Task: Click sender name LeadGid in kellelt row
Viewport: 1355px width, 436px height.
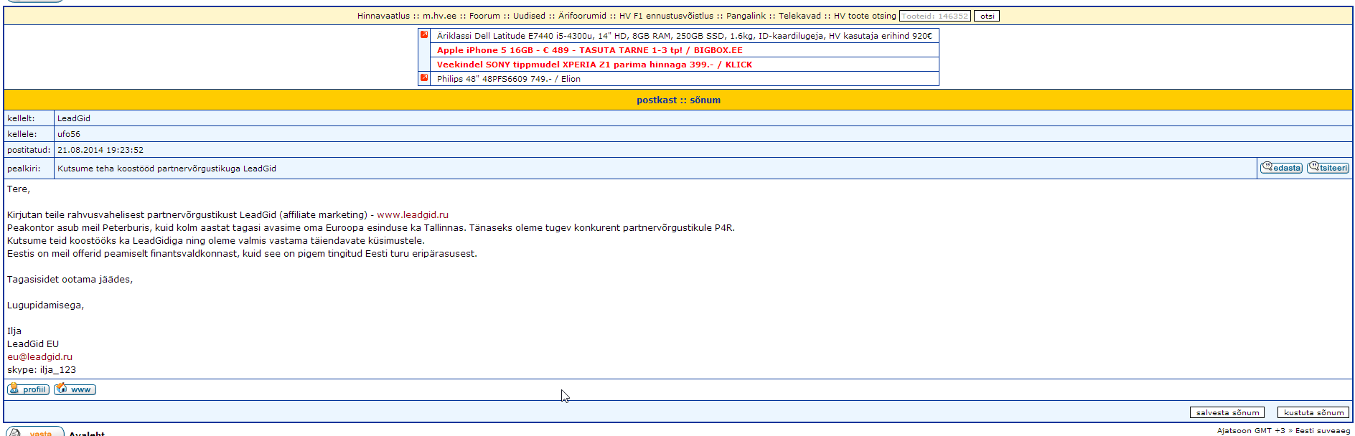Action: pyautogui.click(x=74, y=118)
